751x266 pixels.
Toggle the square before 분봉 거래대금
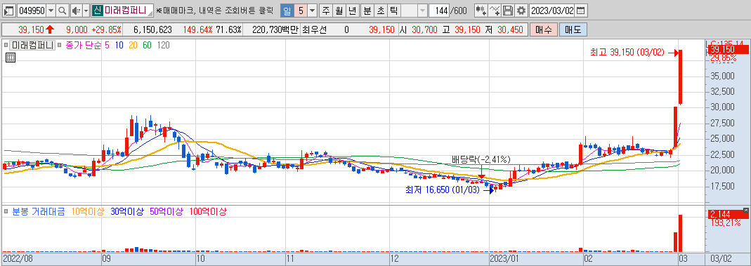(x=6, y=211)
